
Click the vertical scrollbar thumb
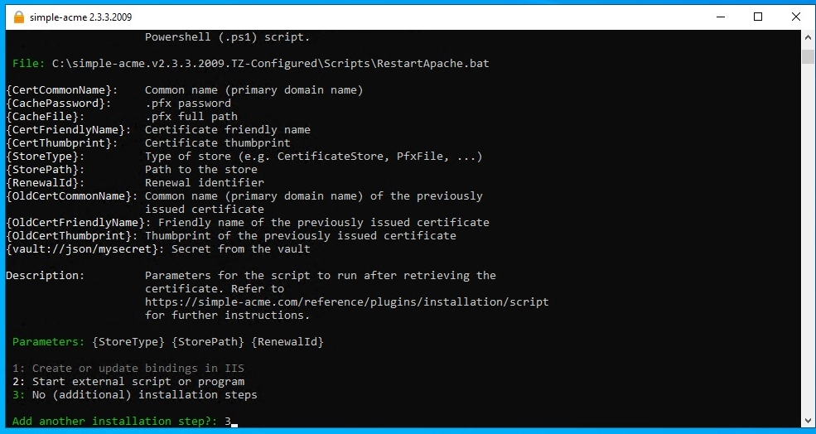point(808,55)
